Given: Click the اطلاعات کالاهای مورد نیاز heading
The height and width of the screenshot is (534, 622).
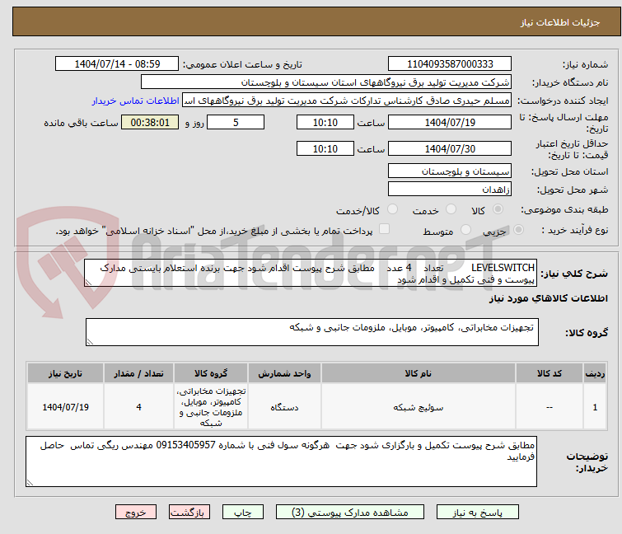Looking at the screenshot, I should (548, 298).
